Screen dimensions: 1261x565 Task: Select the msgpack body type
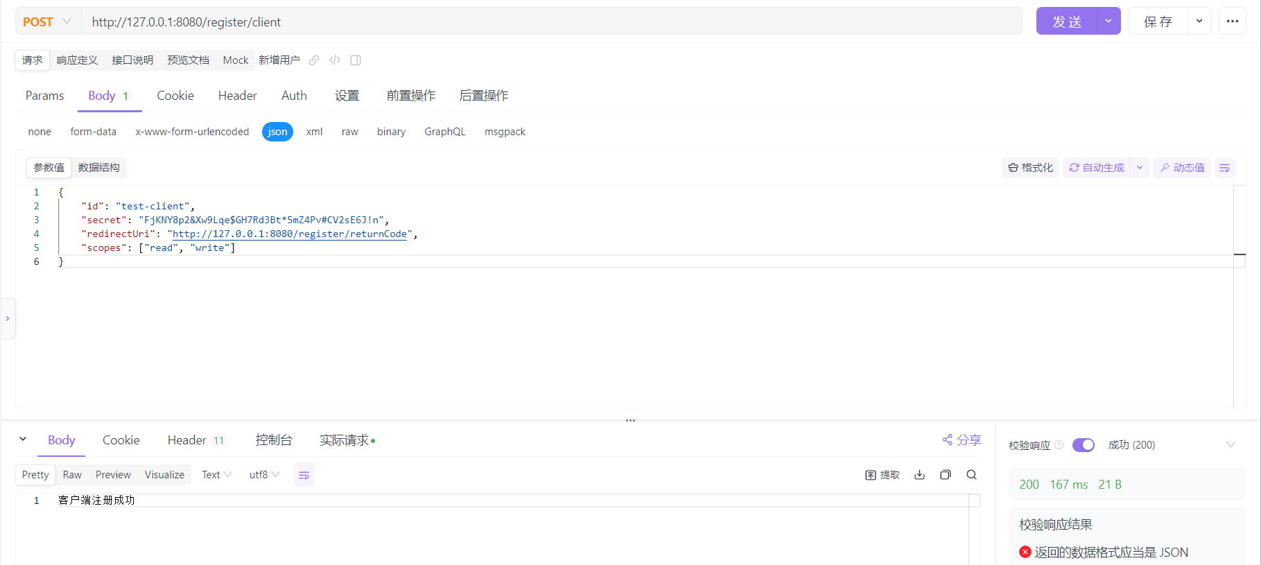coord(505,132)
